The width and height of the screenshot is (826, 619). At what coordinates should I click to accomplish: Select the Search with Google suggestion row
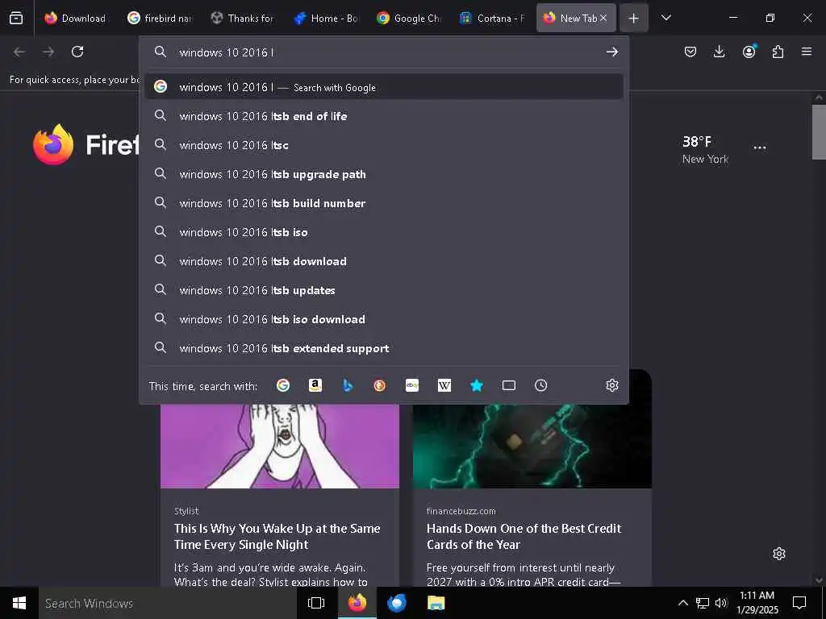pyautogui.click(x=384, y=87)
